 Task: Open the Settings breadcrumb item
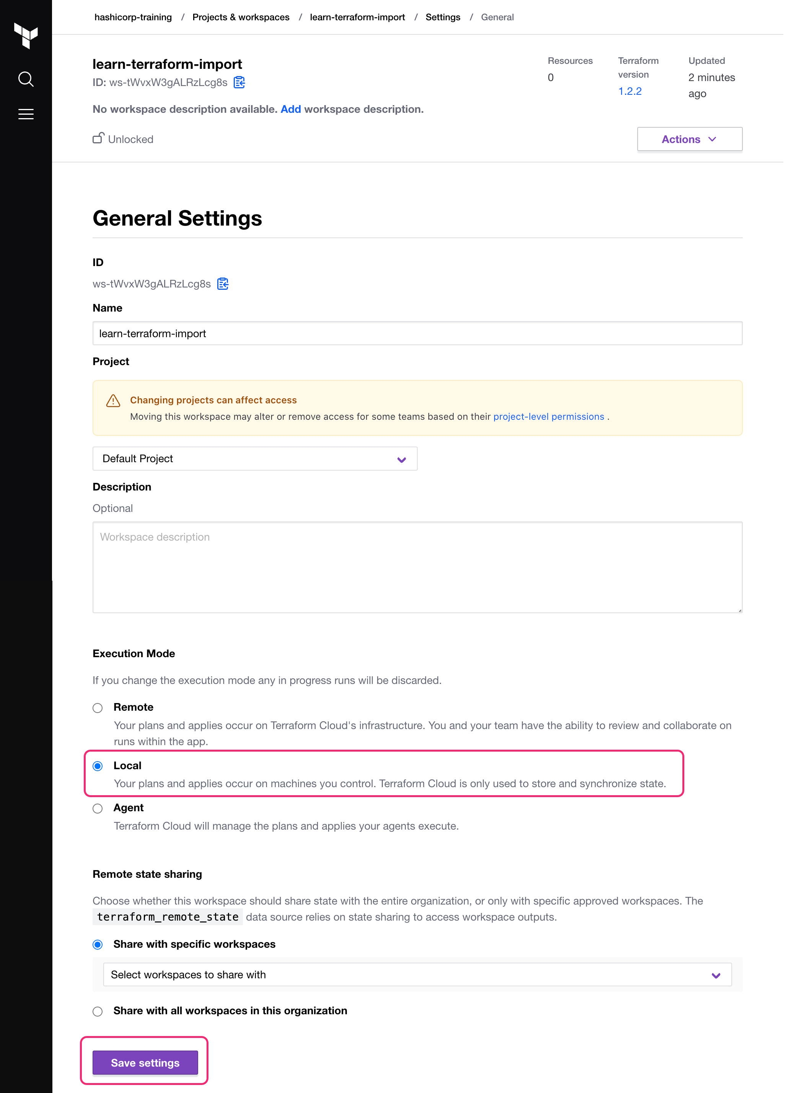(x=443, y=17)
